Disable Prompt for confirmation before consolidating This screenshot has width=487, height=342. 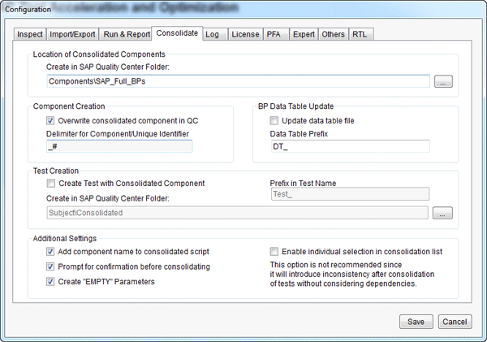51,266
